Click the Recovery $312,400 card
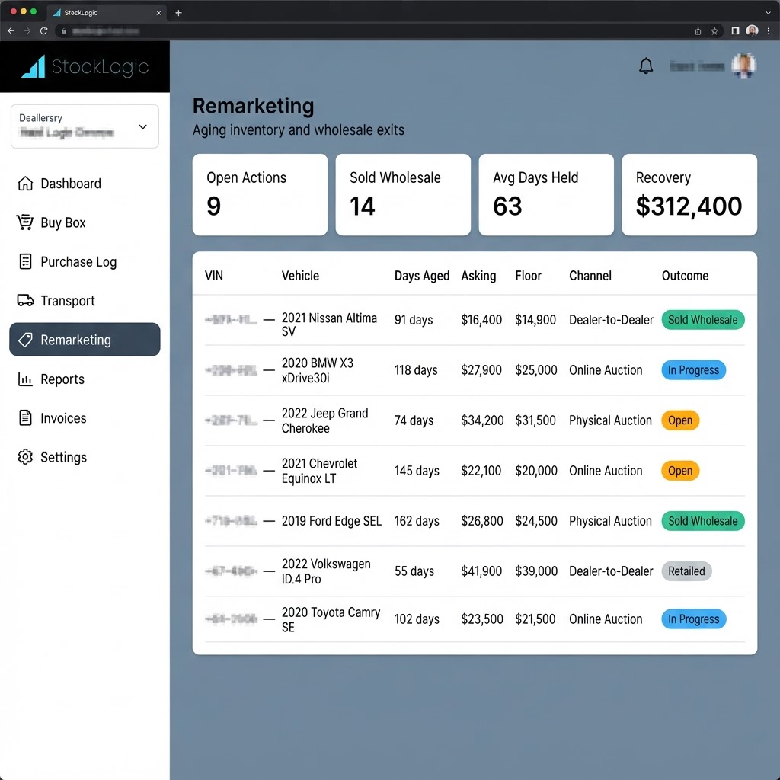Screen dimensions: 780x780 point(689,194)
